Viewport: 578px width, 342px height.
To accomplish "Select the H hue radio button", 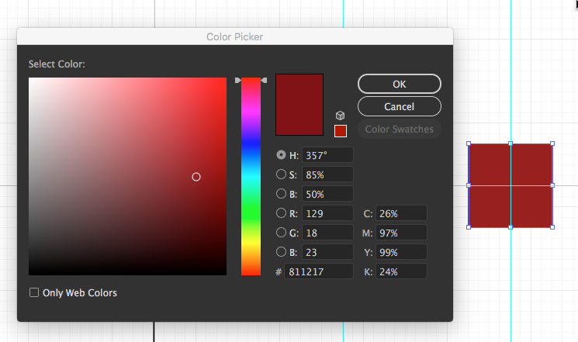I will (281, 155).
